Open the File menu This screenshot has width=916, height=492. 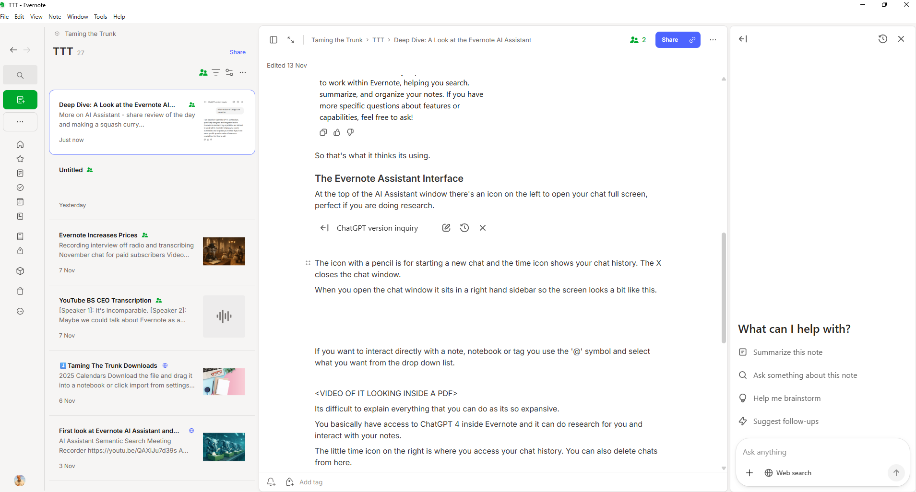pos(4,17)
